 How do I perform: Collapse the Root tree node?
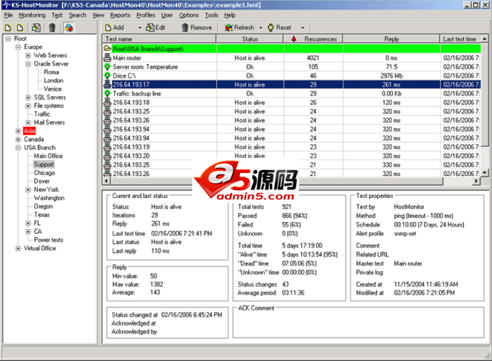coord(8,39)
